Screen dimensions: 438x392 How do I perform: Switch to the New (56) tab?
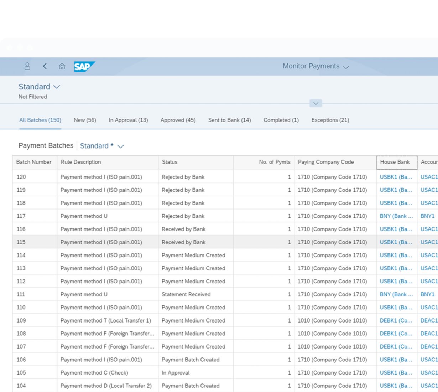(x=85, y=120)
